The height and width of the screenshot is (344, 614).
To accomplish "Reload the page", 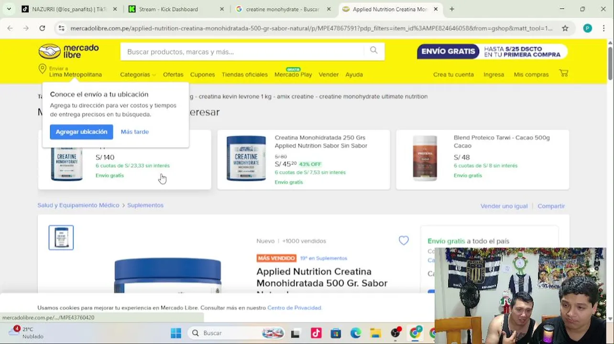I will [x=42, y=28].
